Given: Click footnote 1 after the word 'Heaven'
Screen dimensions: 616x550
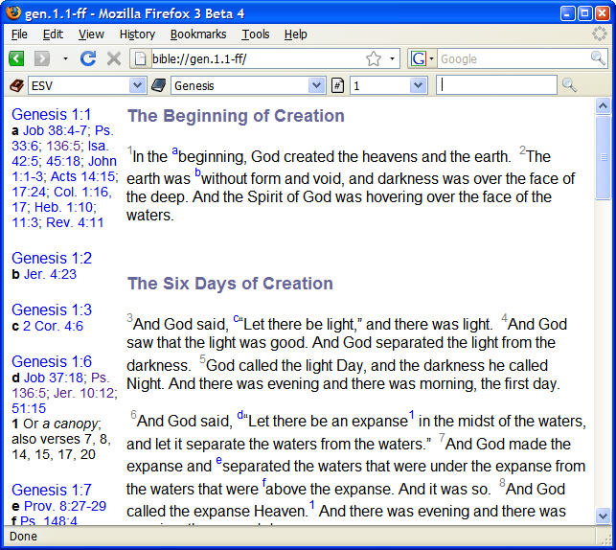Looking at the screenshot, I should coord(311,504).
